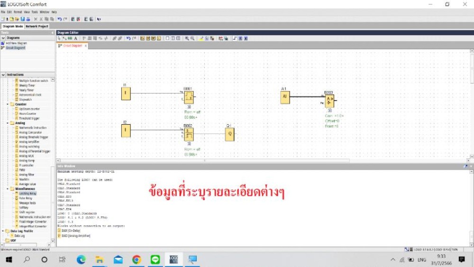Click the New file icon in main toolbar
The height and width of the screenshot is (267, 474).
point(3,19)
